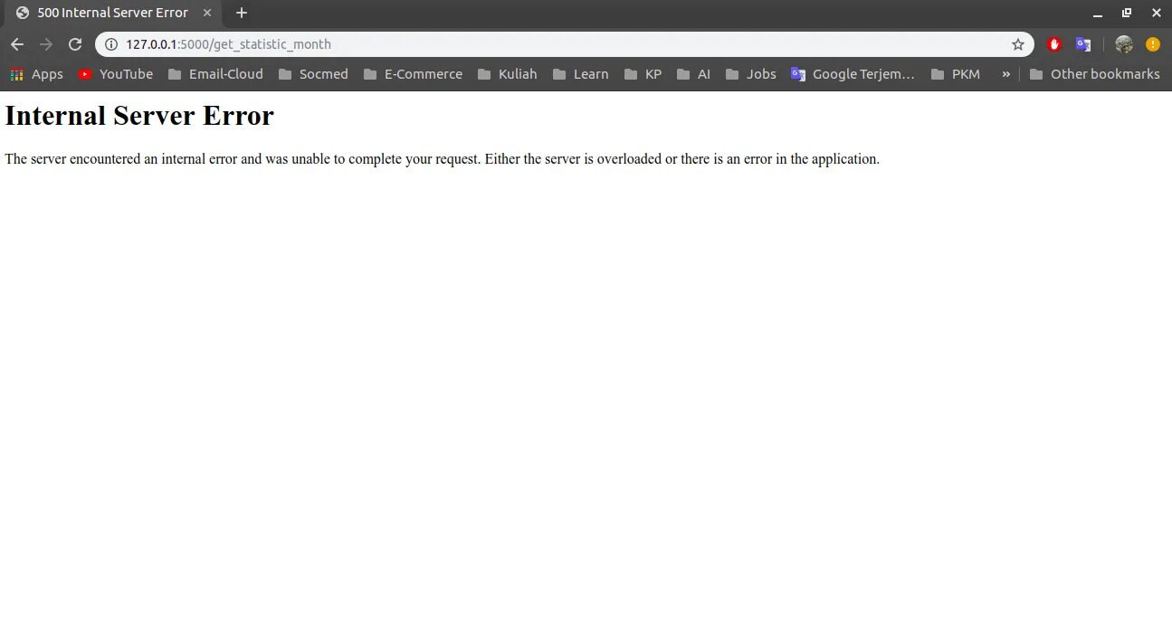Open the Email-Cloud bookmark folder
The image size is (1172, 644).
(215, 74)
